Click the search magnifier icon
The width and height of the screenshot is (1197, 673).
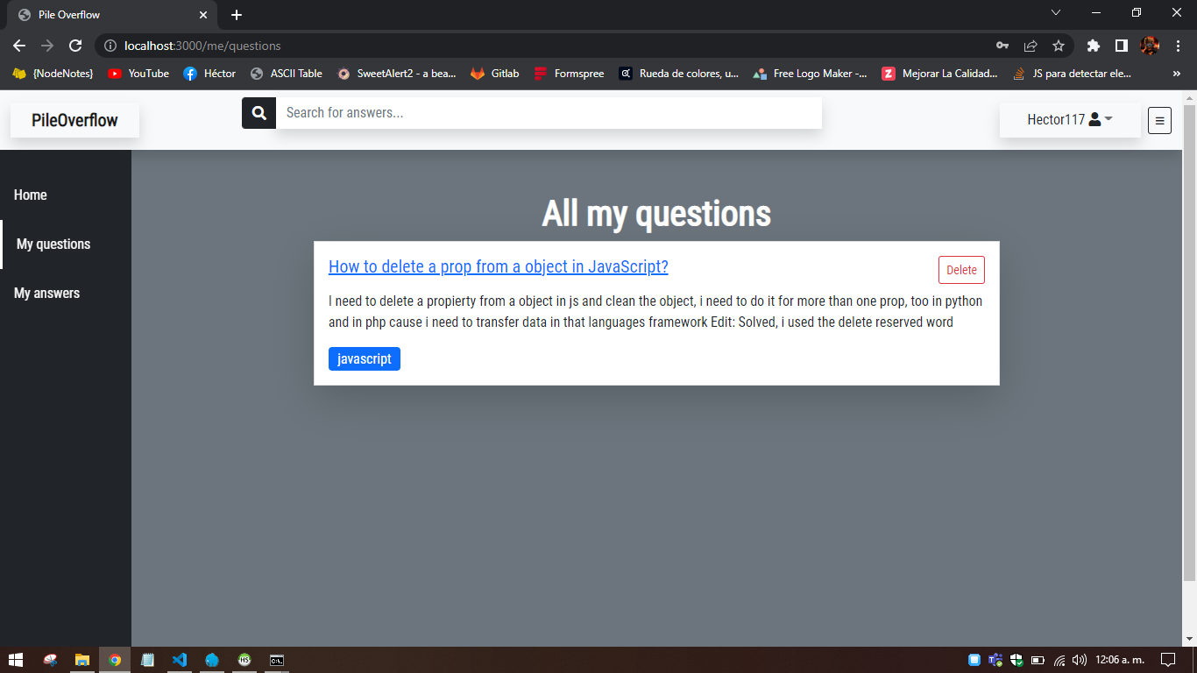tap(259, 112)
